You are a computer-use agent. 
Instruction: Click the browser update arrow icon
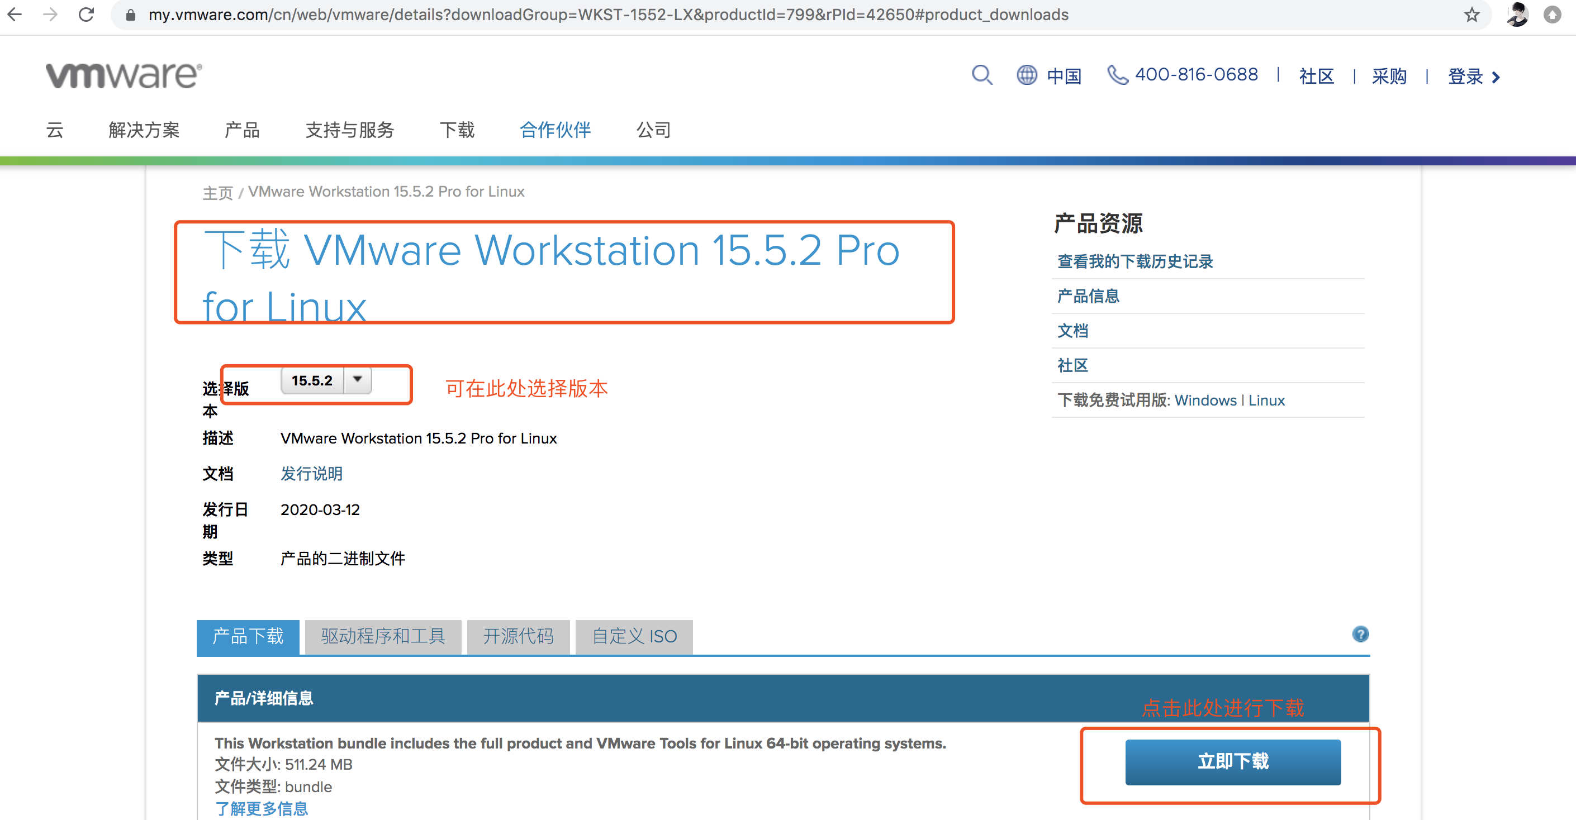[1552, 15]
